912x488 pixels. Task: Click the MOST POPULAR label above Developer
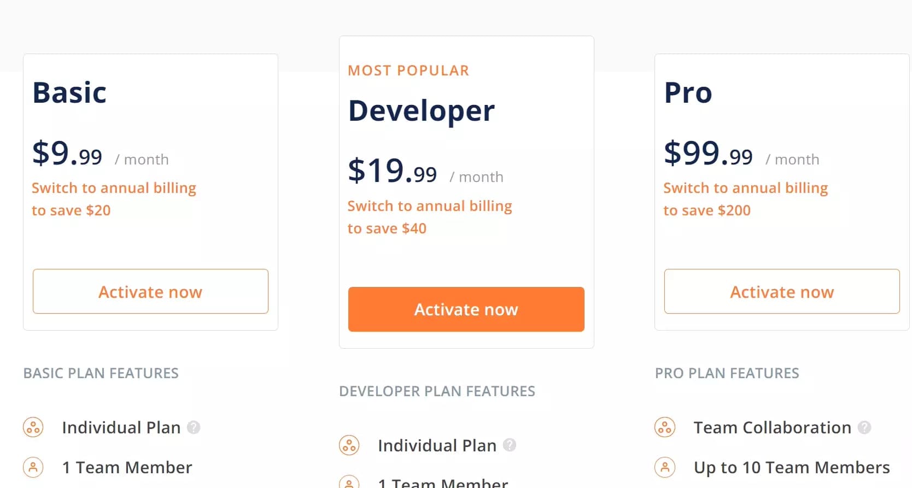pos(408,70)
